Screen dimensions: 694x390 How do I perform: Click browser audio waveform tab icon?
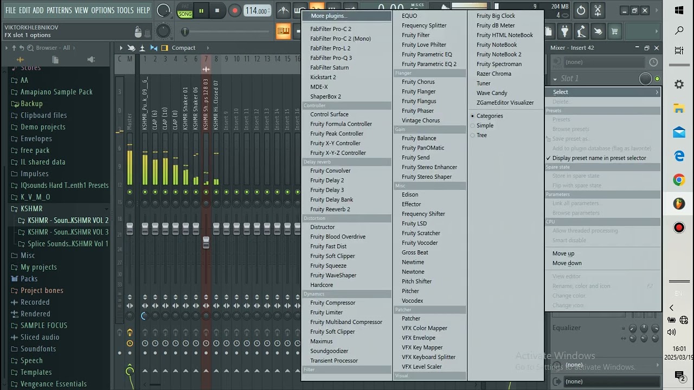(21, 60)
